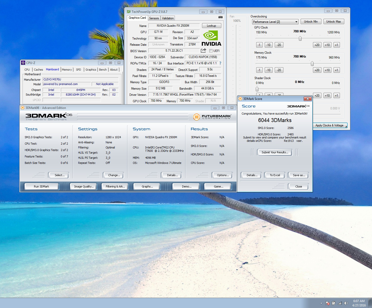The height and width of the screenshot is (308, 372).
Task: Click GPU Clock -10 button
Action: [268, 45]
